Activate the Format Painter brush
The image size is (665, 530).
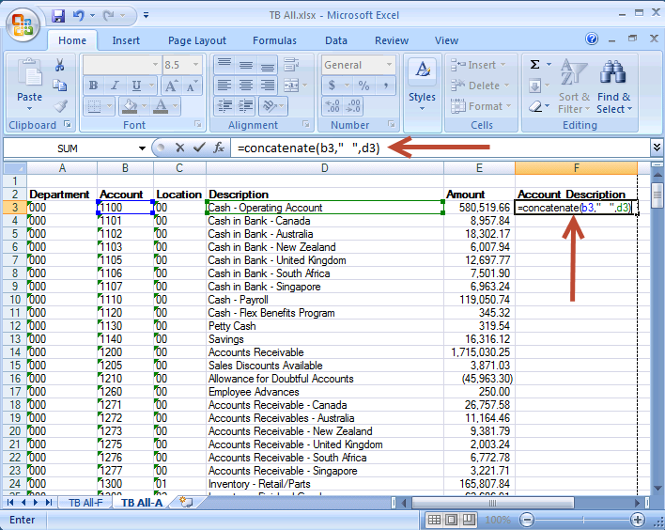[x=60, y=105]
